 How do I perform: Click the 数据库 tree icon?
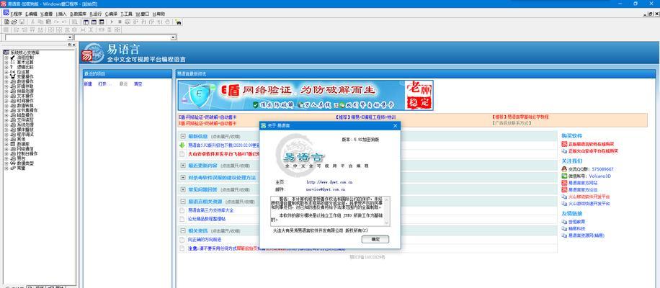click(x=13, y=144)
